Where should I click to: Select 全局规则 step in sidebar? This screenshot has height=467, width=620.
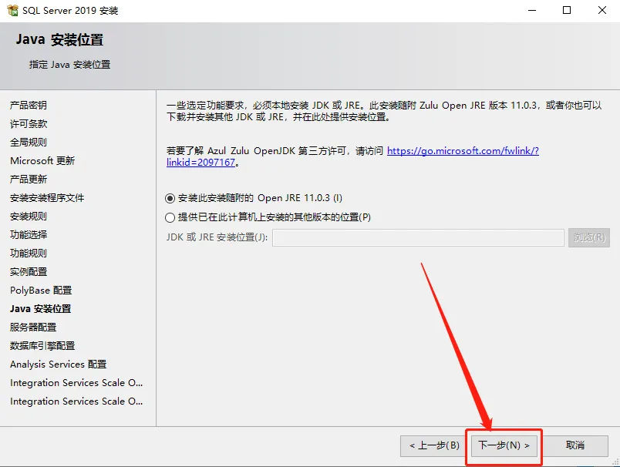[29, 143]
